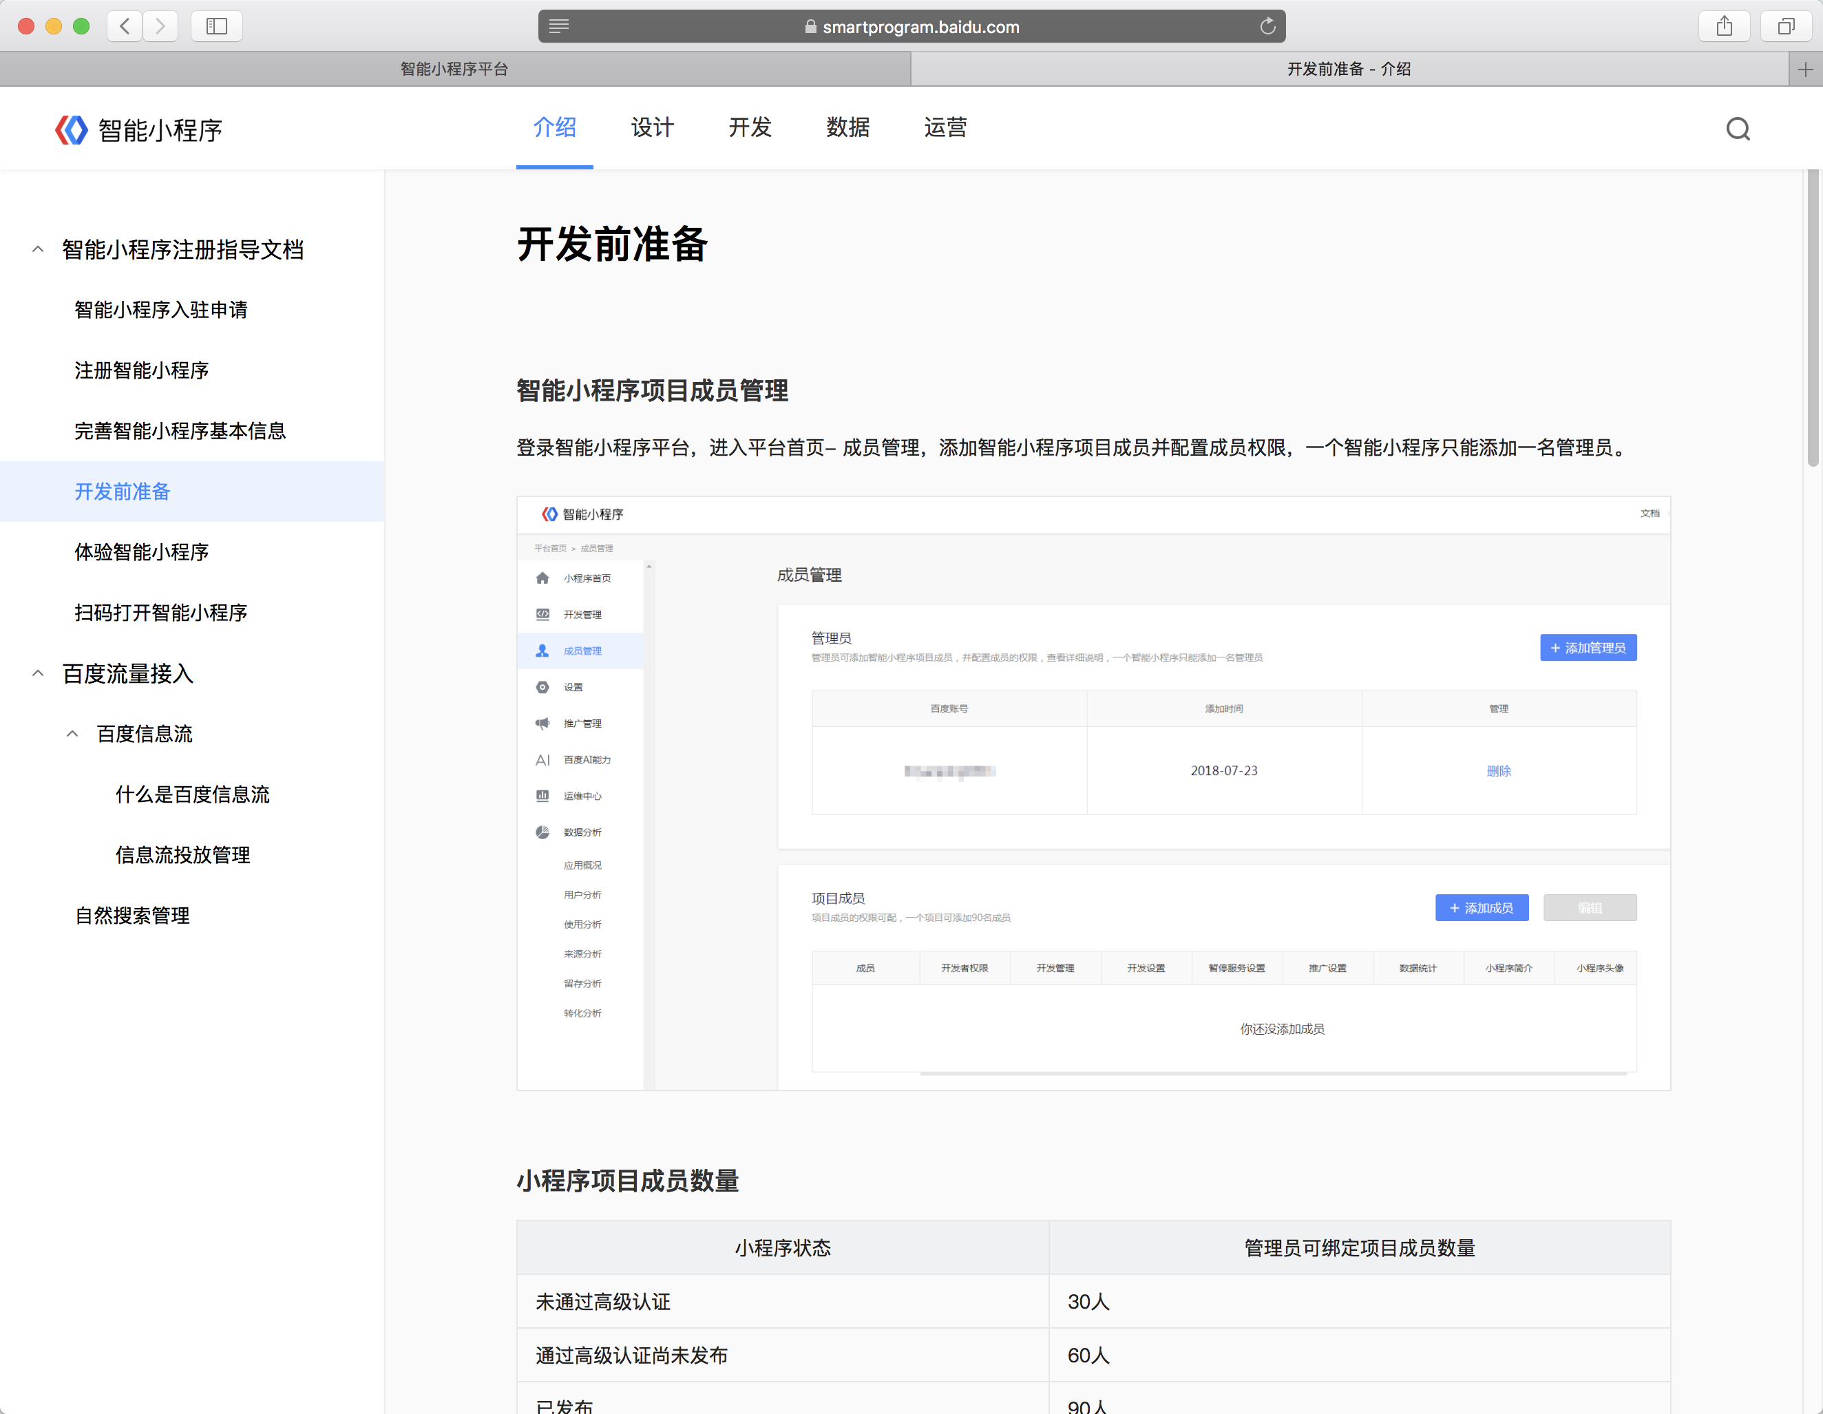This screenshot has height=1414, width=1823.
Task: Select the 智能小程序平台 browser tab
Action: (x=454, y=70)
